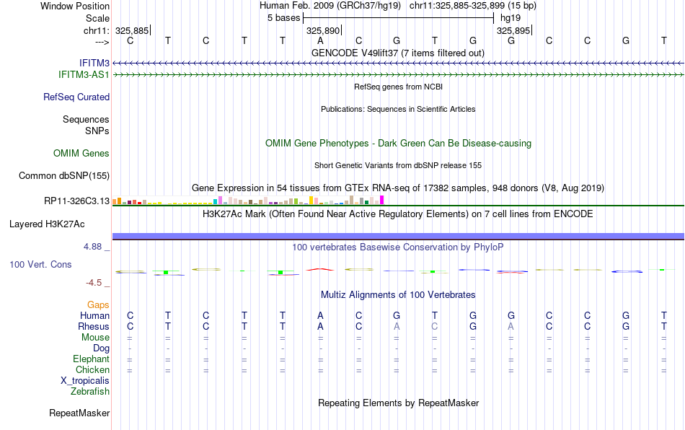The height and width of the screenshot is (430, 685).
Task: Click the Layered H3K27Ac track label
Action: point(47,224)
